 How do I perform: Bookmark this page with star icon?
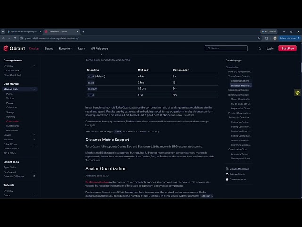(x=259, y=38)
